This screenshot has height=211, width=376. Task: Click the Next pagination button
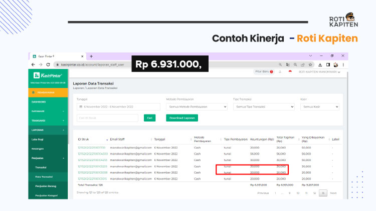[333, 193]
